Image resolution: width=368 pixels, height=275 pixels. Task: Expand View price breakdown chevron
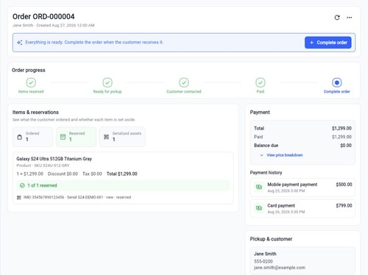click(x=261, y=155)
